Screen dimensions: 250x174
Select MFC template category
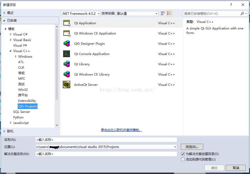click(22, 78)
